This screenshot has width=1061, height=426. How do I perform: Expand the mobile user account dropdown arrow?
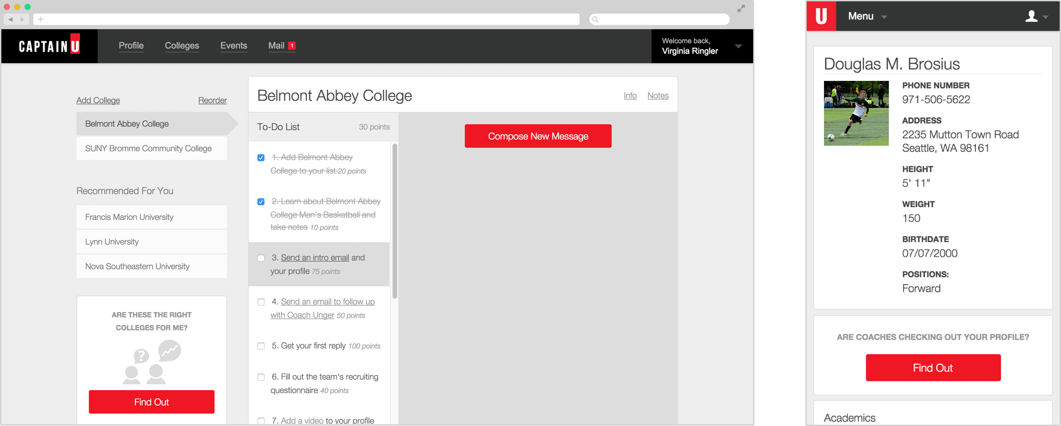click(x=1046, y=17)
